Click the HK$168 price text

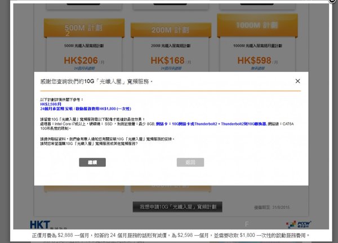167,61
